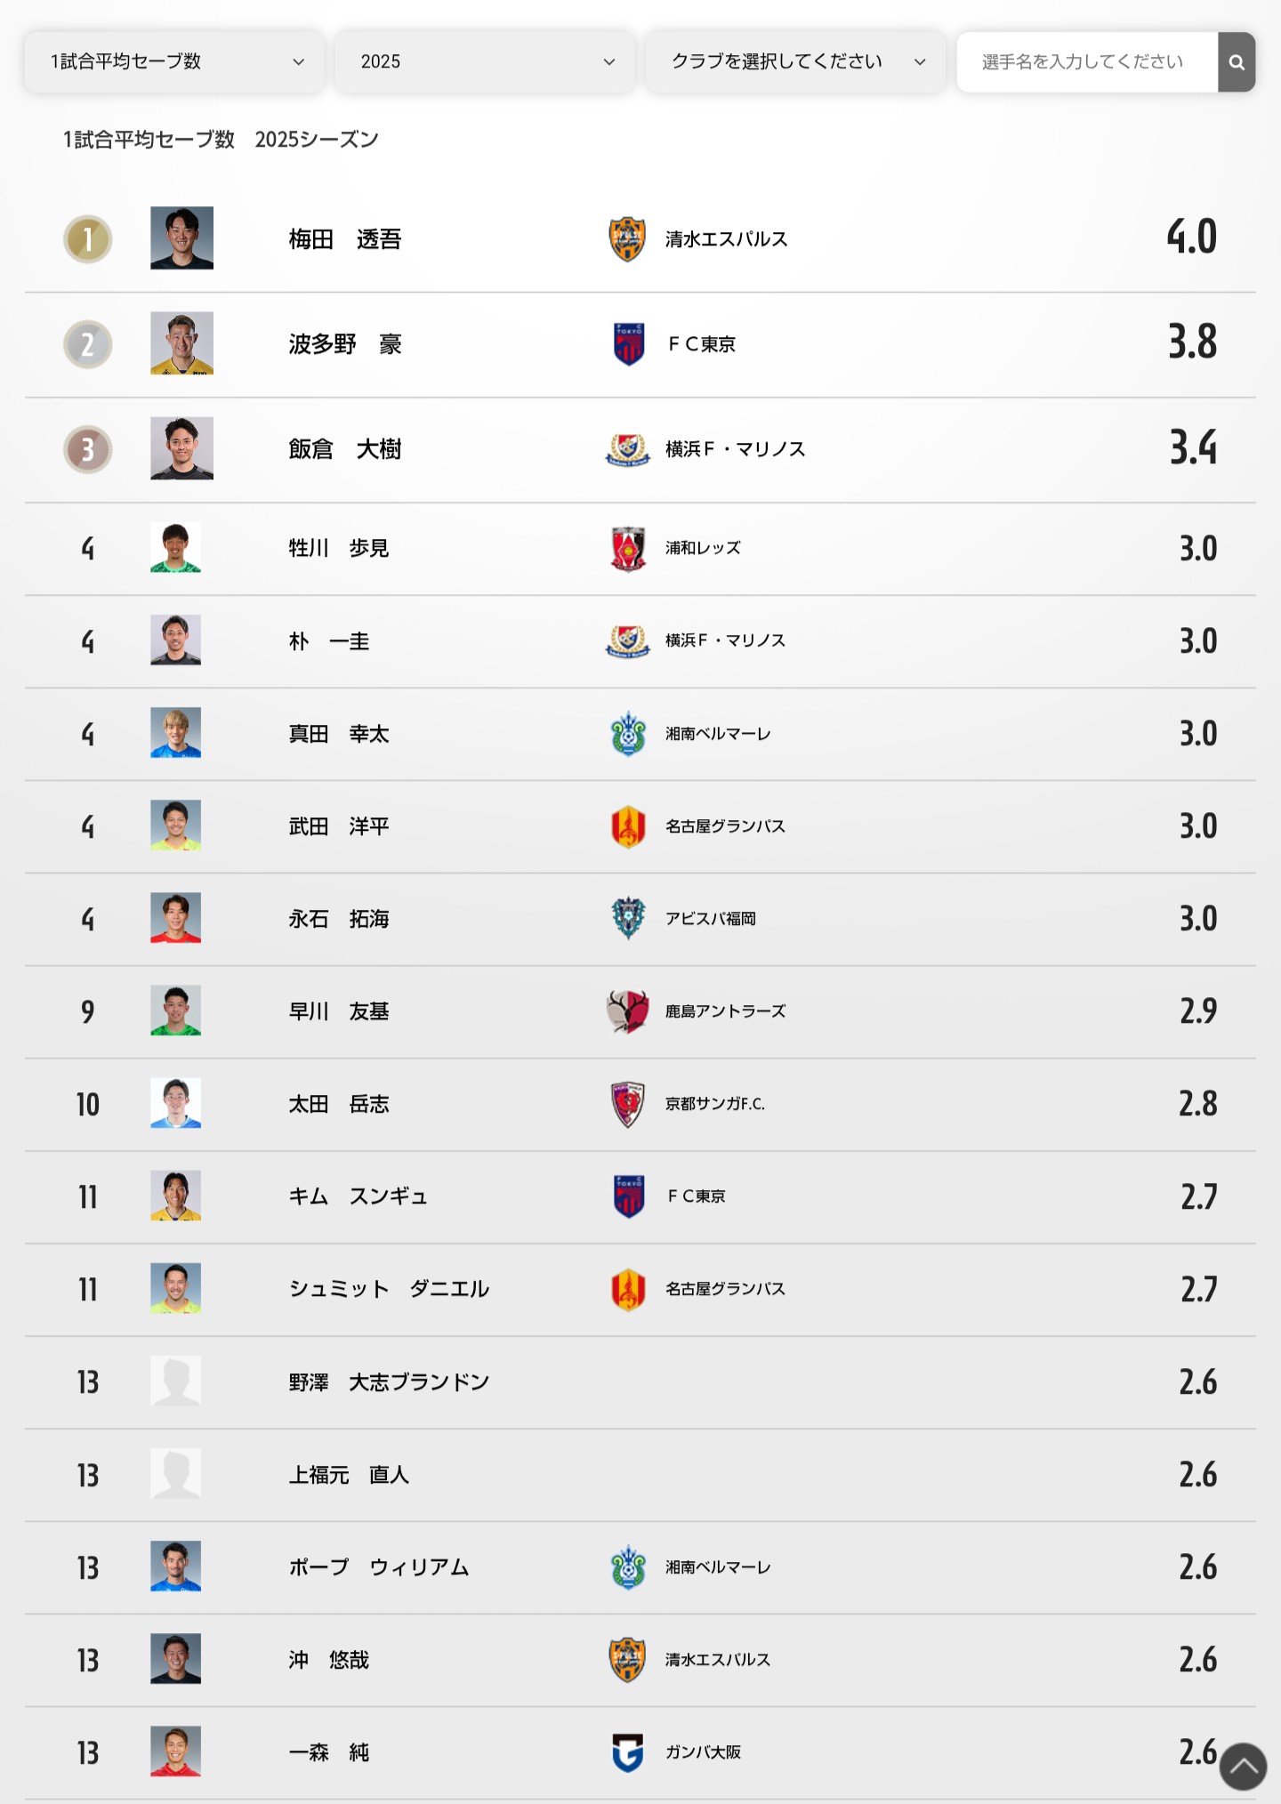This screenshot has height=1804, width=1281.
Task: Click the Shimizu S-Pulse crest beside 梅田 透吾
Action: click(x=627, y=239)
